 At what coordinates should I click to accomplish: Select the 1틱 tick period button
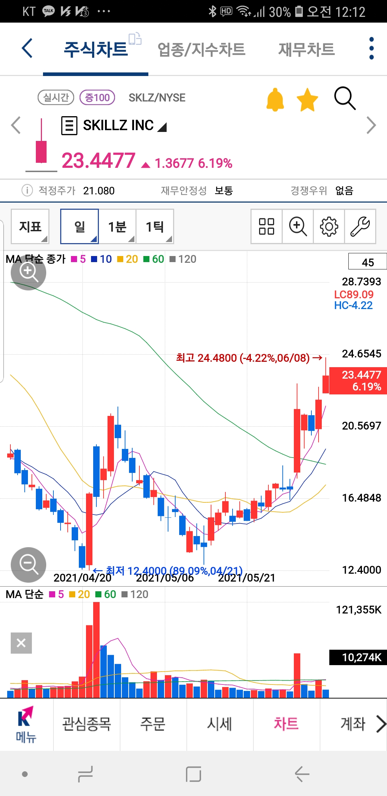click(x=155, y=227)
